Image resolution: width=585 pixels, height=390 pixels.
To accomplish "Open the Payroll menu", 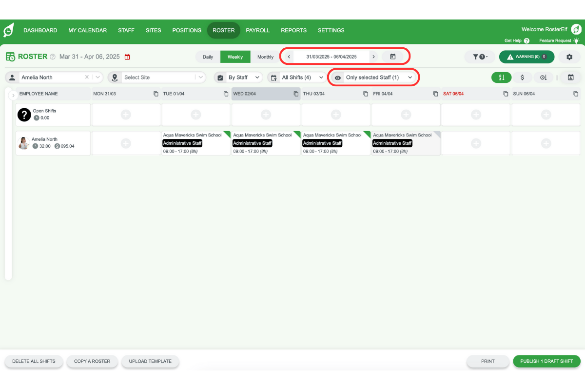I will coord(257,30).
